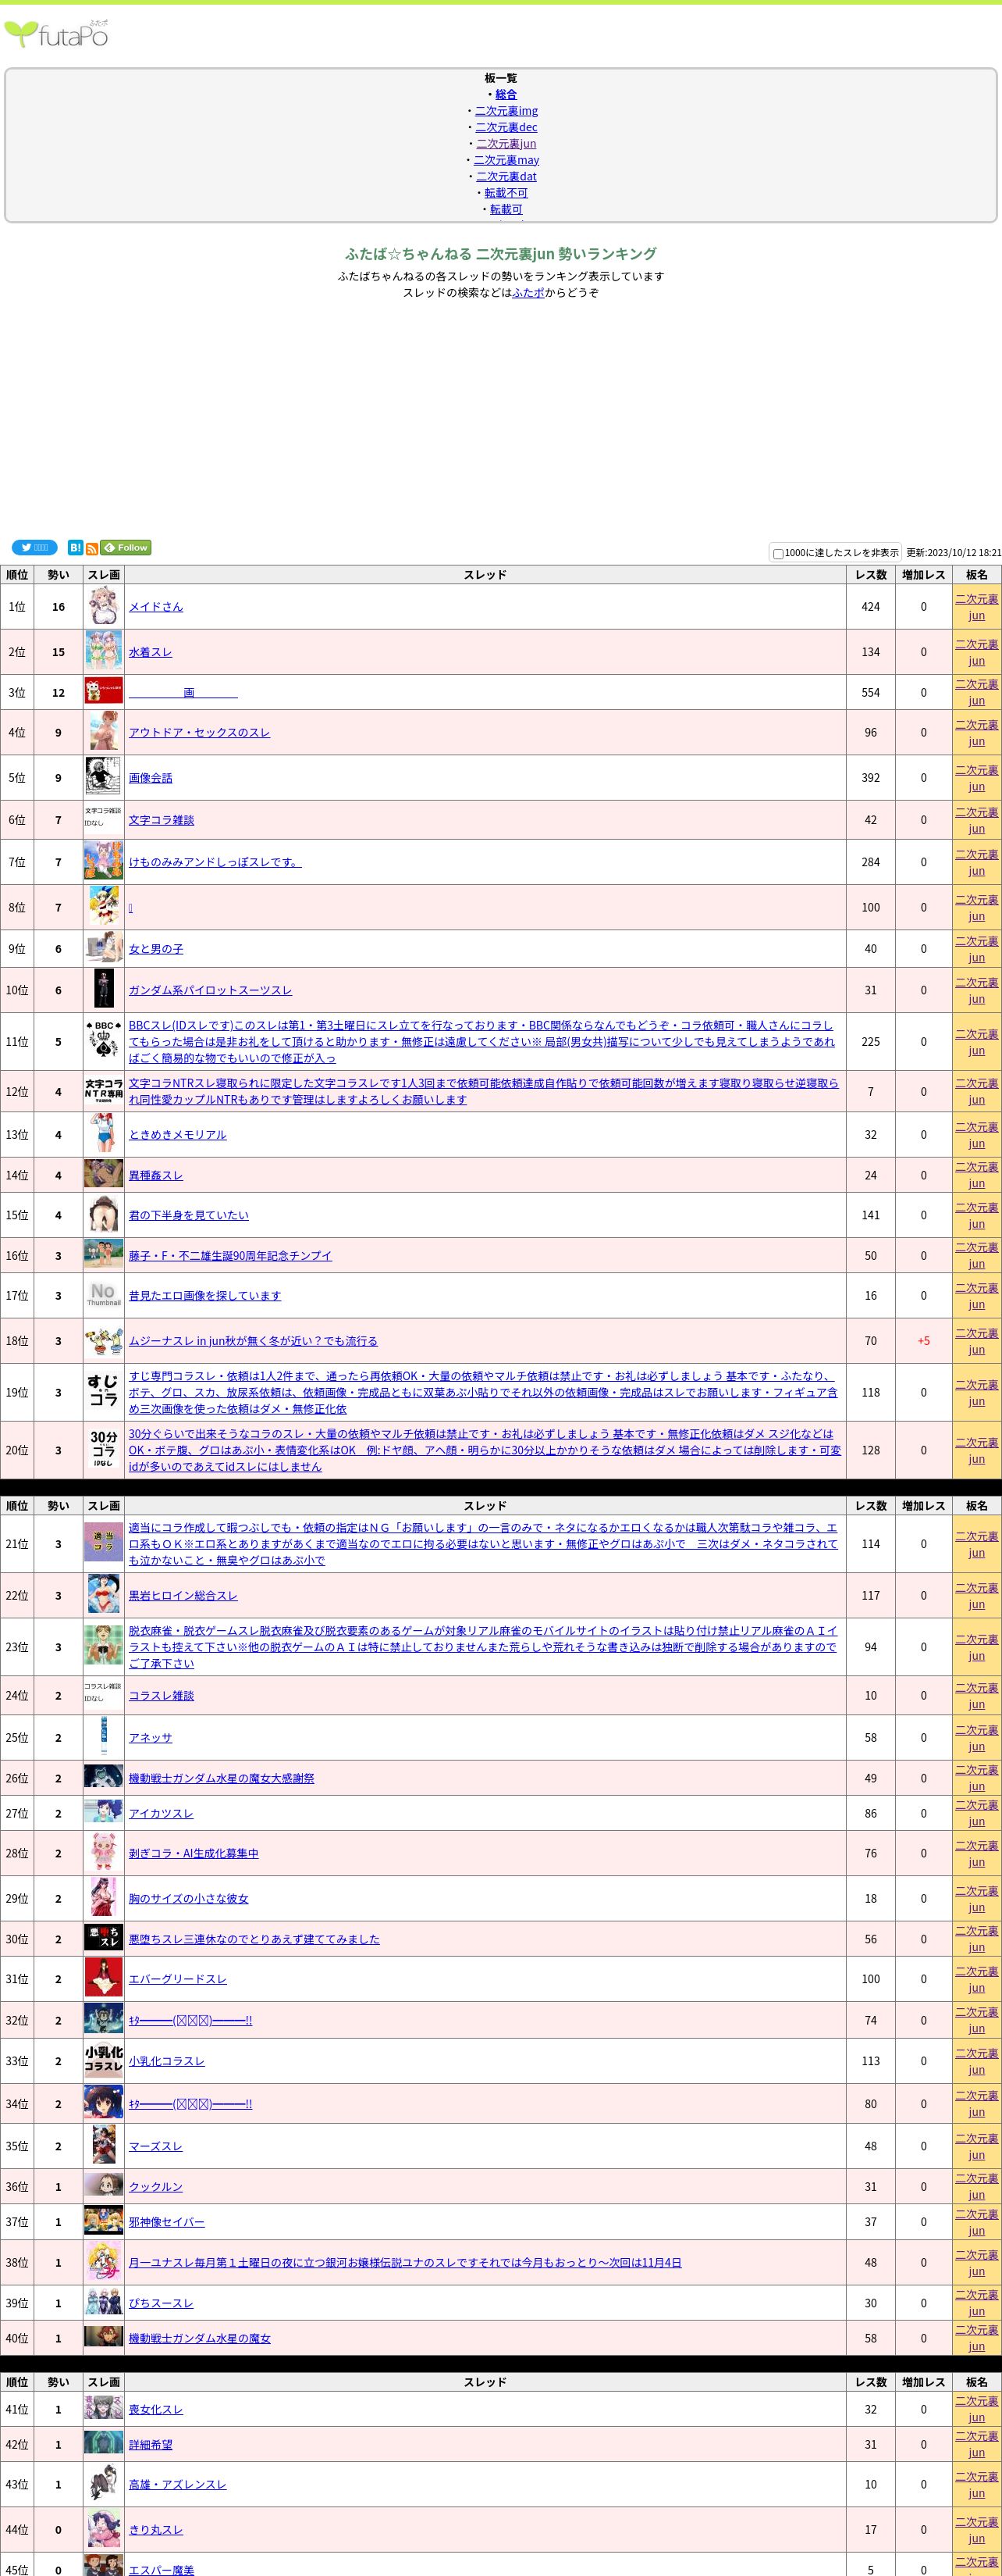
Task: Toggle the hide 1000-reached threads checkbox
Action: (x=778, y=553)
